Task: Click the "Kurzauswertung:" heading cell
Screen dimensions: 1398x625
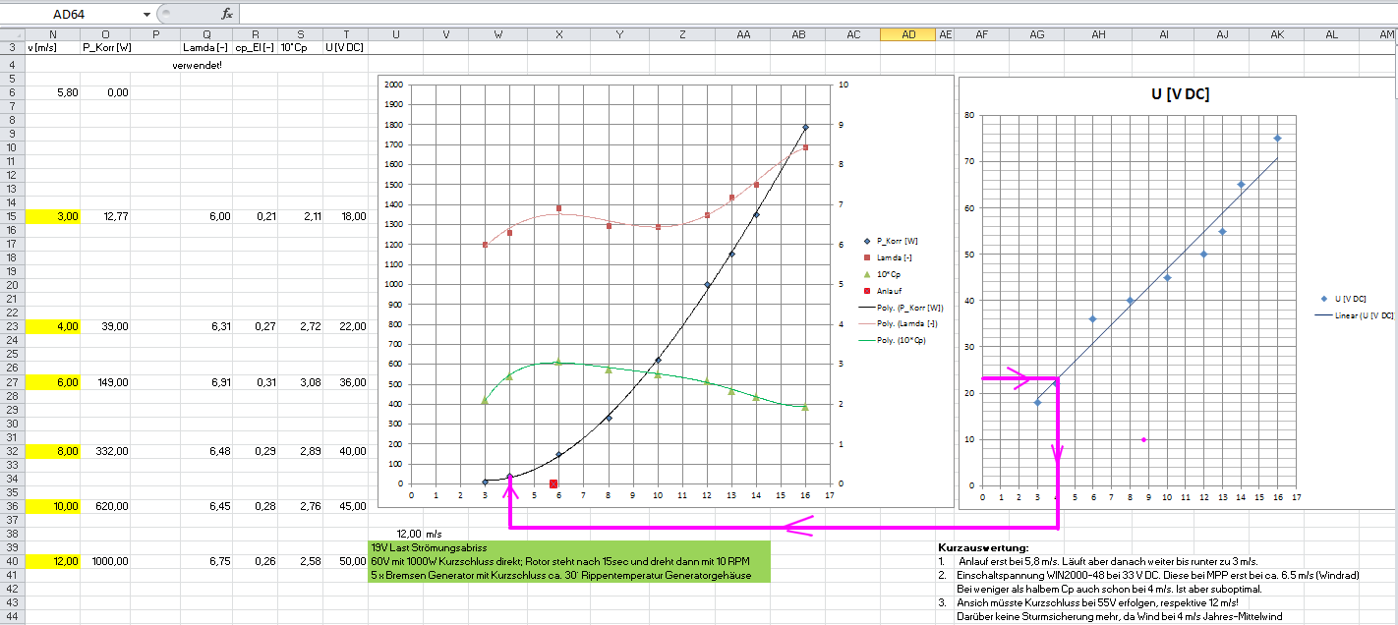Action: [983, 547]
